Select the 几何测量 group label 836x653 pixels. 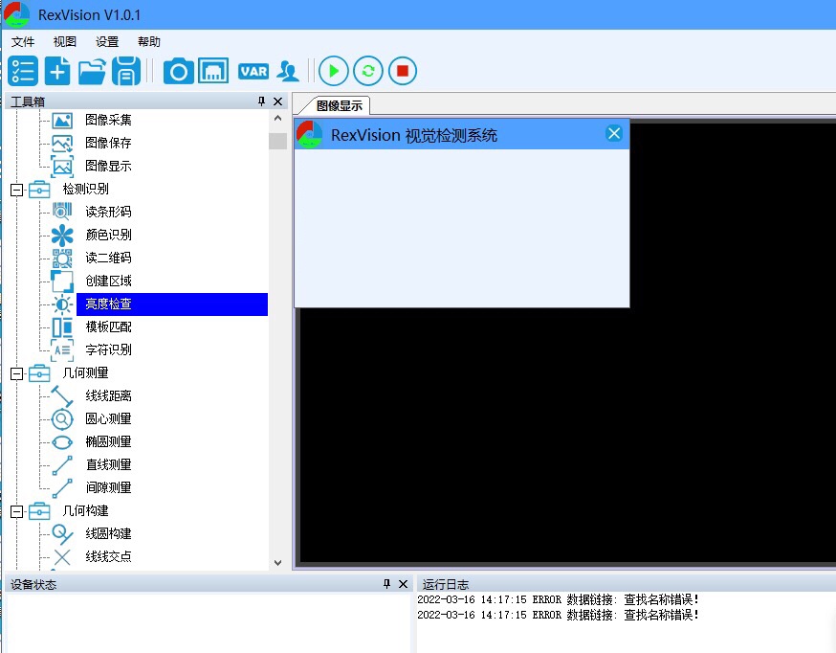click(x=85, y=372)
